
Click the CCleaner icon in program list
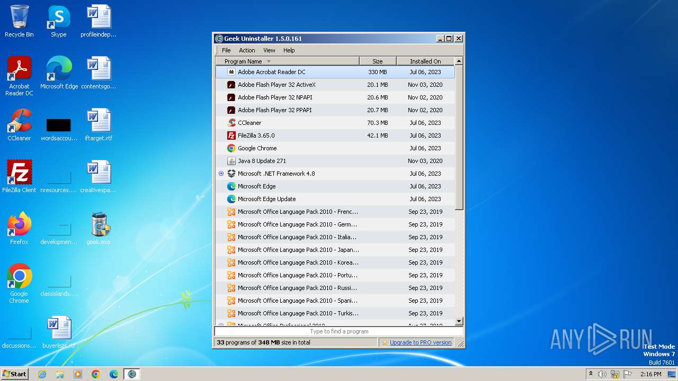[x=231, y=123]
